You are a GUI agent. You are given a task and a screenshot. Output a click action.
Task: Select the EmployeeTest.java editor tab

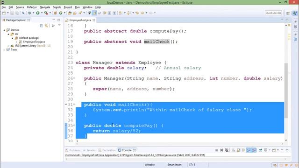(80, 20)
